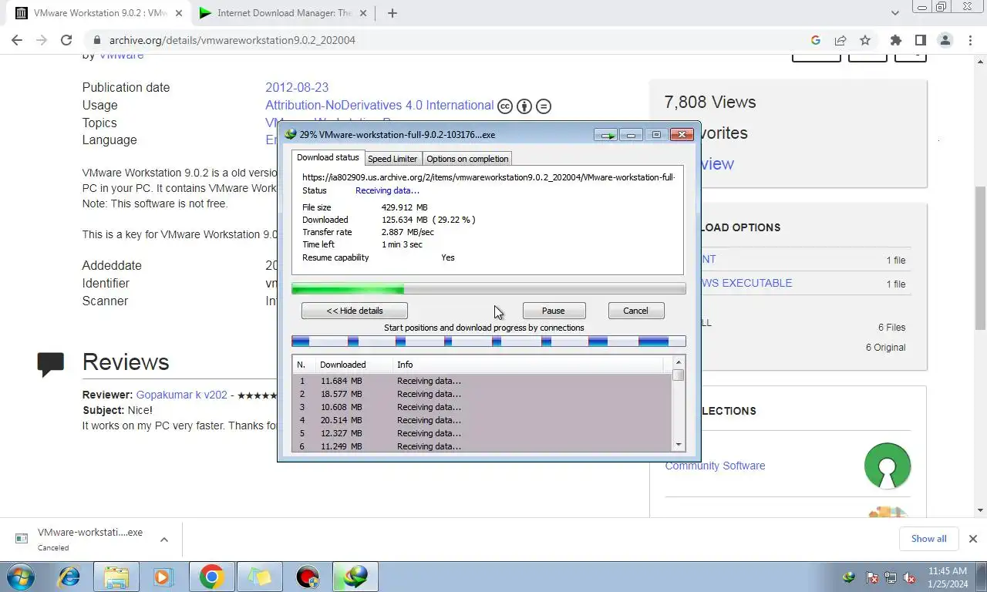Select connection row 2 with 18.577 MB
Image resolution: width=987 pixels, height=592 pixels.
coord(482,394)
